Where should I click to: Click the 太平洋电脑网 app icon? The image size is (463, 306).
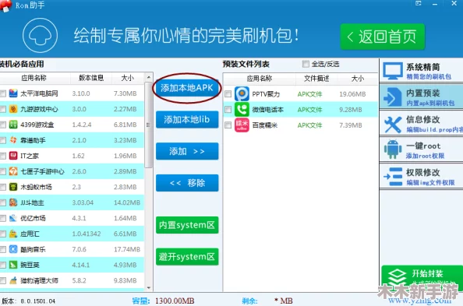(x=13, y=93)
